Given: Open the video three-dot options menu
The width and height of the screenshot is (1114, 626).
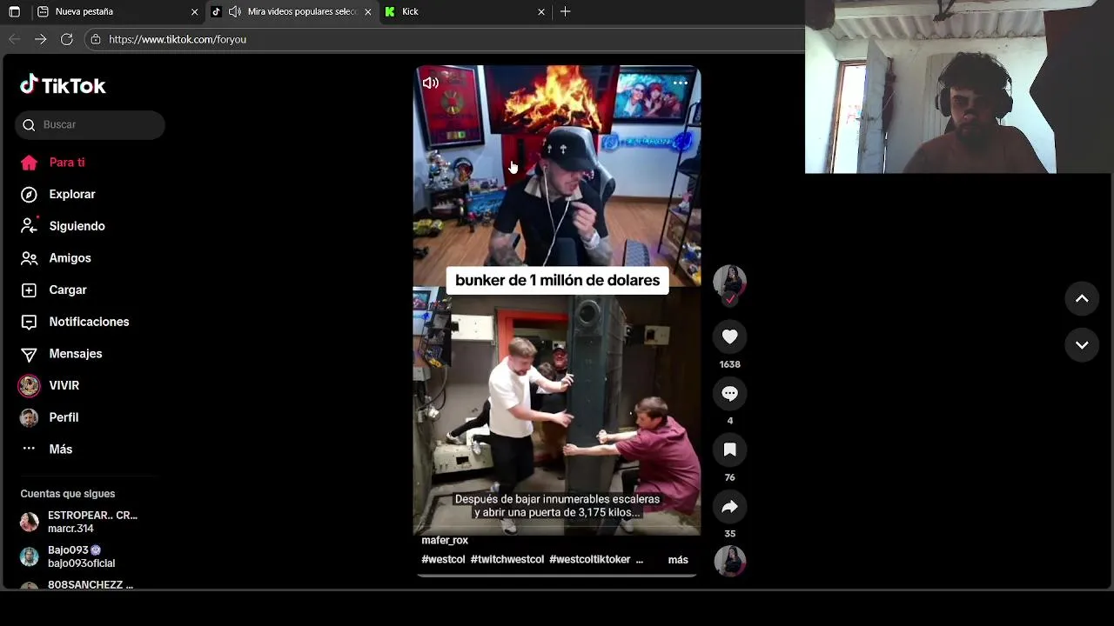Looking at the screenshot, I should (x=681, y=83).
